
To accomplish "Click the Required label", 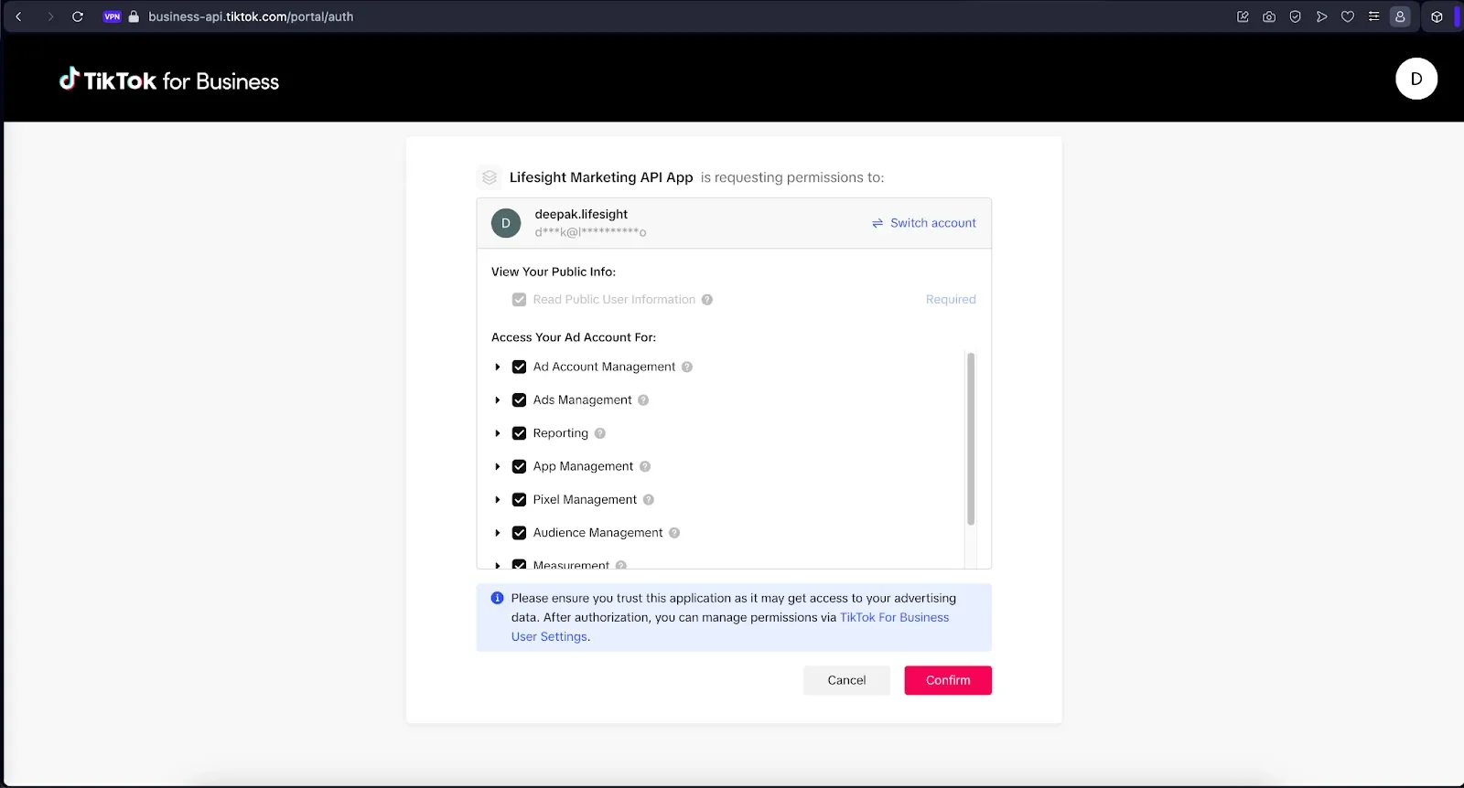I will 951,300.
